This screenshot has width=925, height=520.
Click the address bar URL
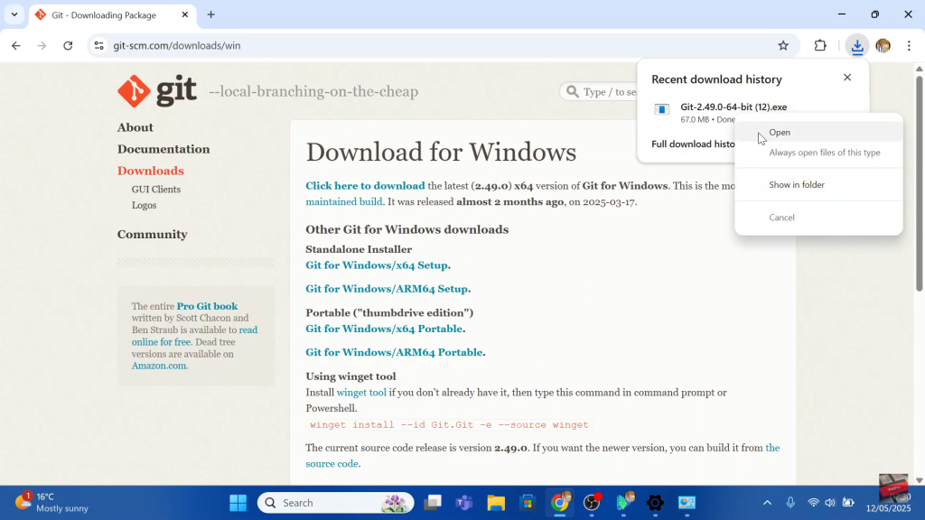click(177, 45)
